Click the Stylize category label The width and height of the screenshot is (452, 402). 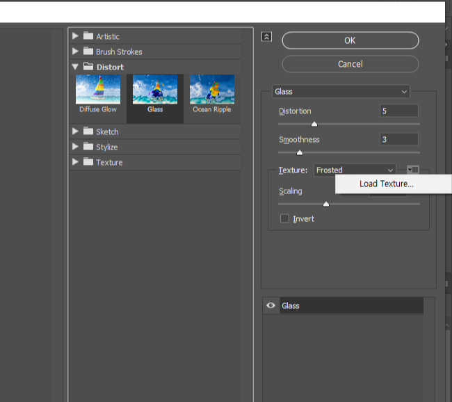point(106,147)
